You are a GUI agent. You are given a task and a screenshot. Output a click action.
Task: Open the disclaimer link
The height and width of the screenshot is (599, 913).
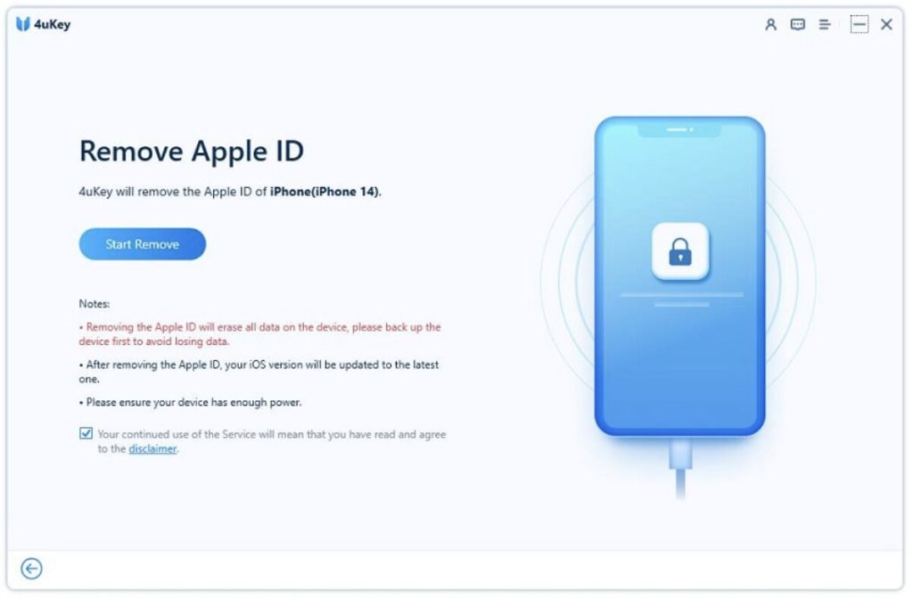click(152, 449)
